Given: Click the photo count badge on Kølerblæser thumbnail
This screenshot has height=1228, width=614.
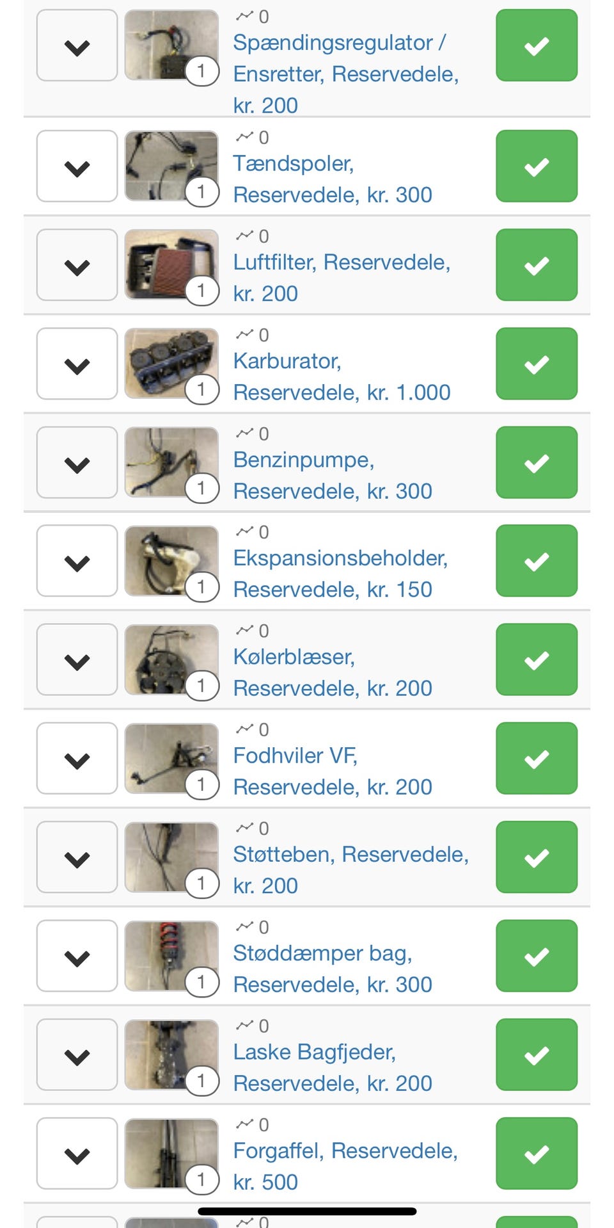Looking at the screenshot, I should tap(201, 686).
